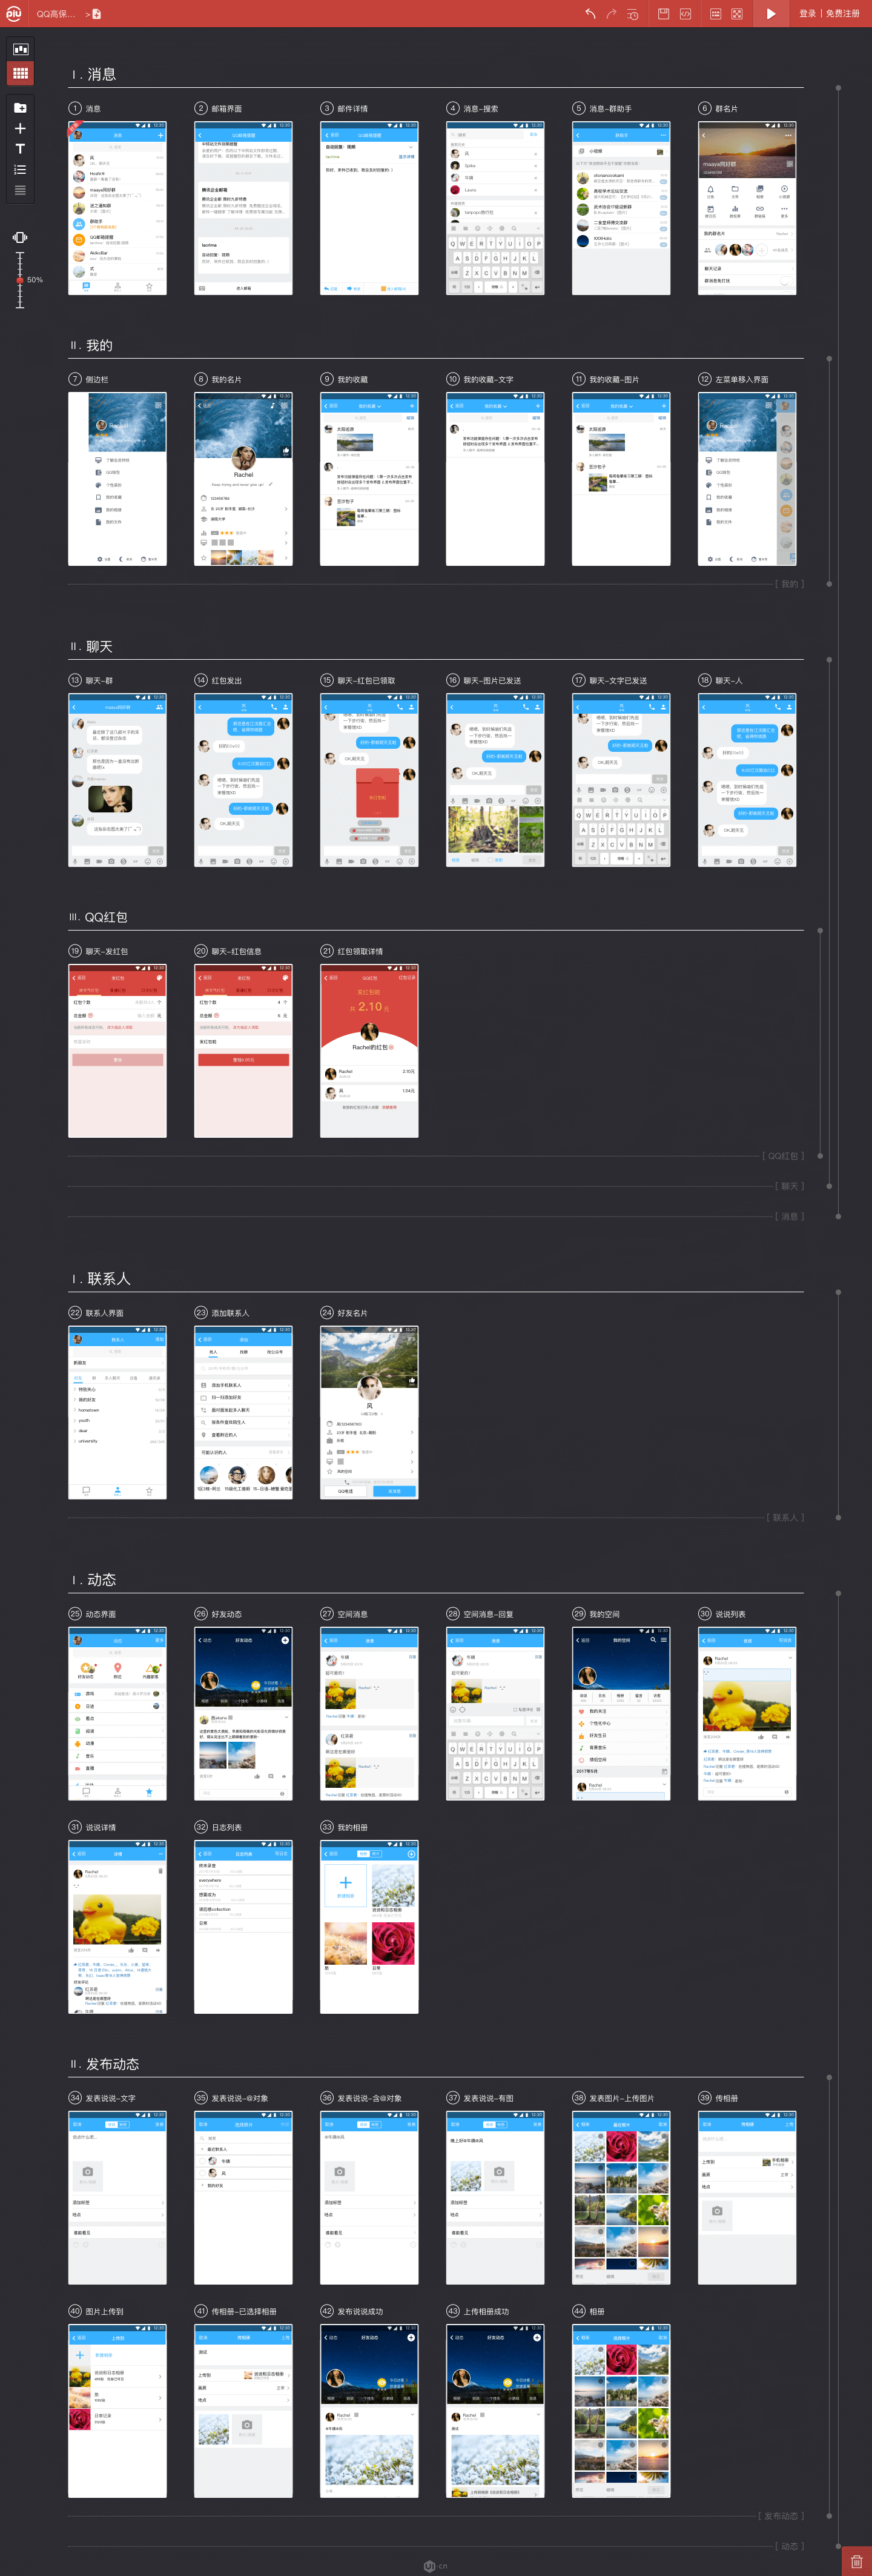Click the undo arrow in top toolbar
The height and width of the screenshot is (2576, 872).
(590, 14)
